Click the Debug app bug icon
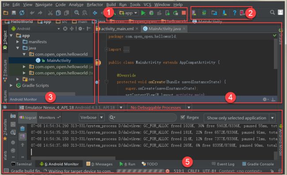The image size is (287, 175). coord(151,13)
